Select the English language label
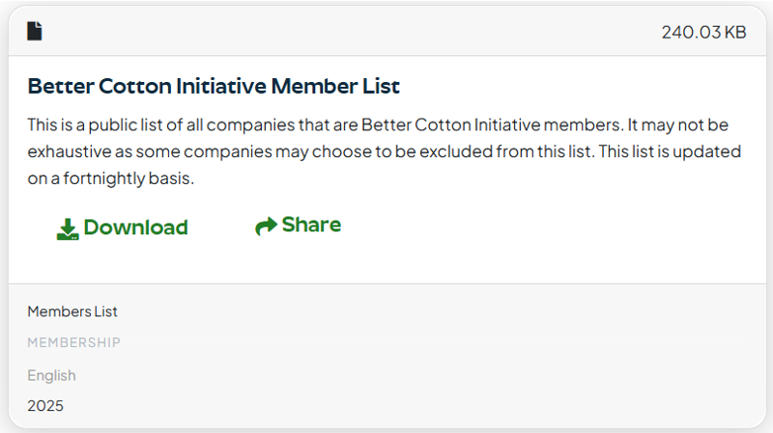The image size is (773, 433). (x=51, y=375)
